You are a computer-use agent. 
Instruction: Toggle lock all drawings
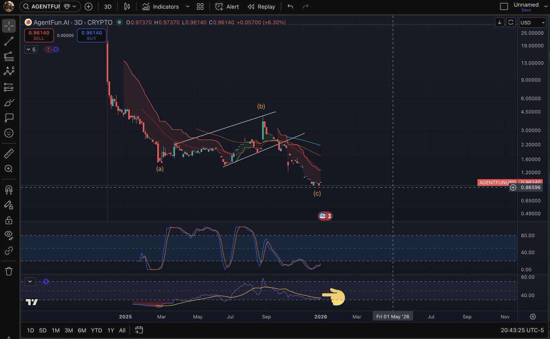(x=9, y=220)
